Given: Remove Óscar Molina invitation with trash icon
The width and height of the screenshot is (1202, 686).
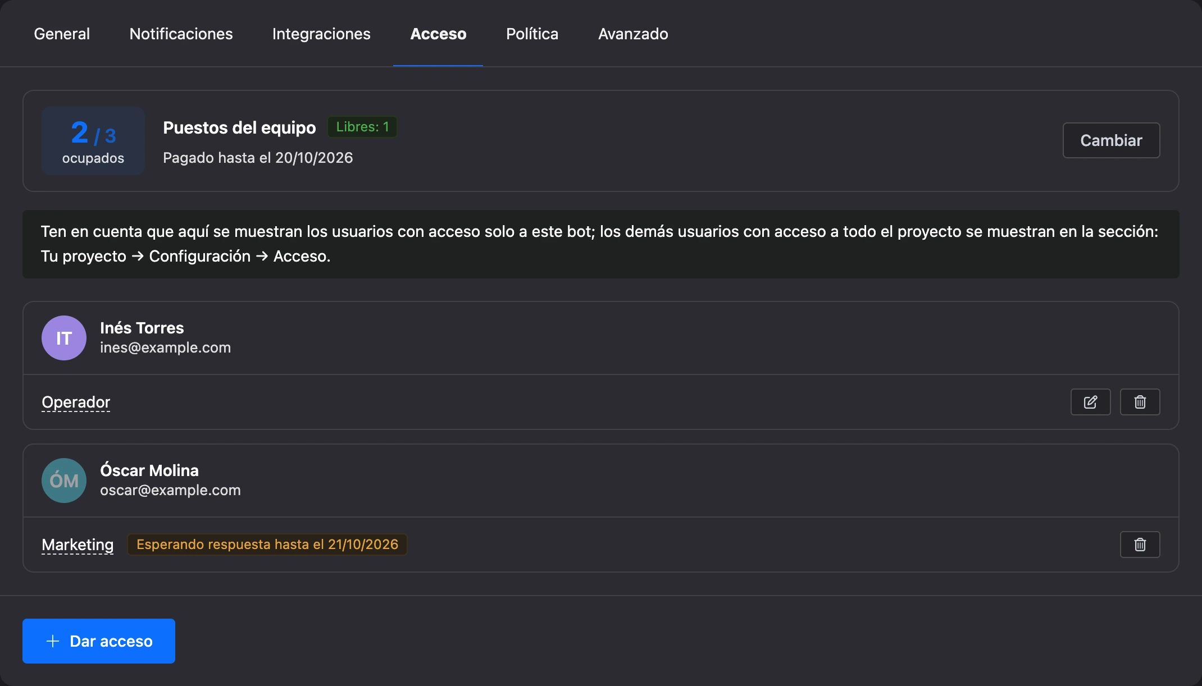Looking at the screenshot, I should 1140,545.
